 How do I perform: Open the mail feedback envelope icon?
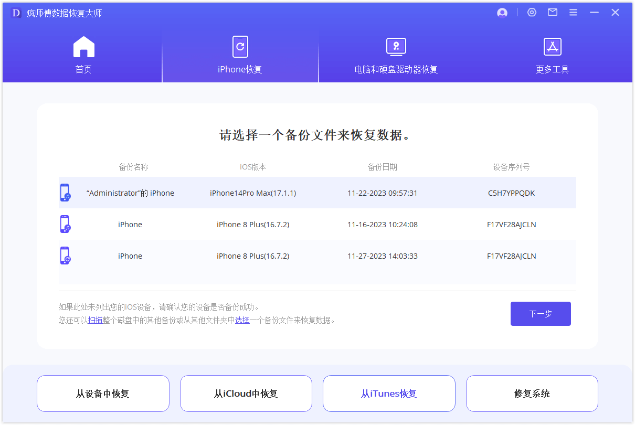[x=553, y=13]
